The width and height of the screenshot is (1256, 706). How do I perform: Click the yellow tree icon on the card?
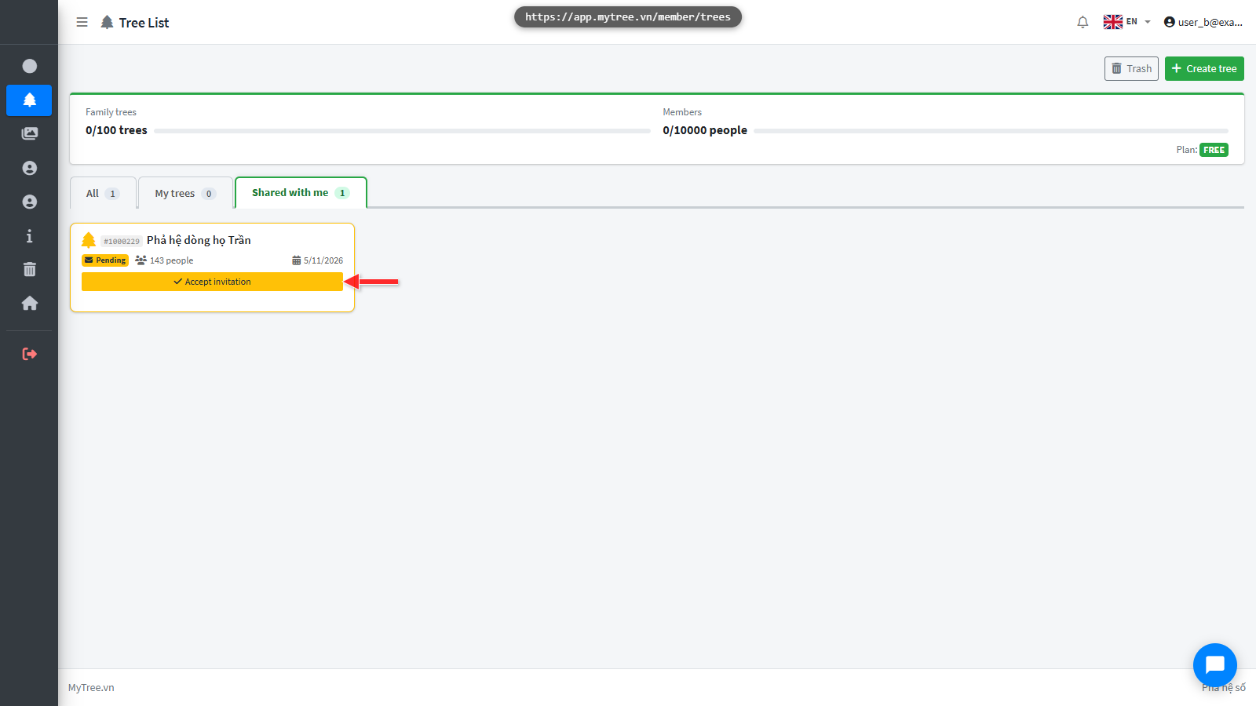pyautogui.click(x=89, y=240)
